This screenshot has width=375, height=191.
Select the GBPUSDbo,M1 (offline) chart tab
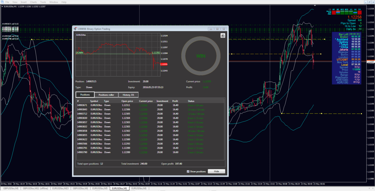[x=36, y=189]
